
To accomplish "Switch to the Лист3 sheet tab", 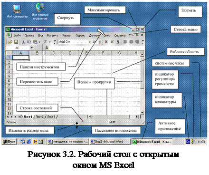I will (51, 117).
